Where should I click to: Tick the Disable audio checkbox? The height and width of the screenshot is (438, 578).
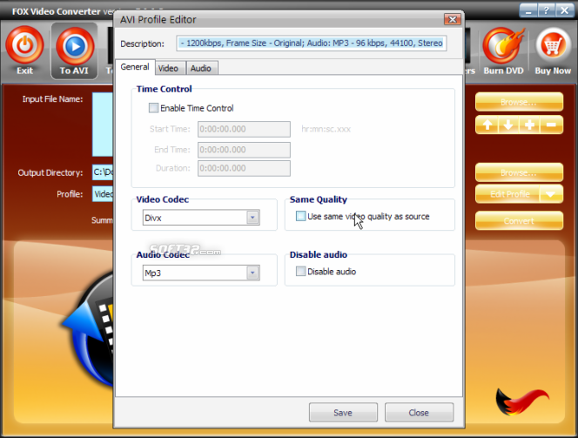pyautogui.click(x=301, y=272)
